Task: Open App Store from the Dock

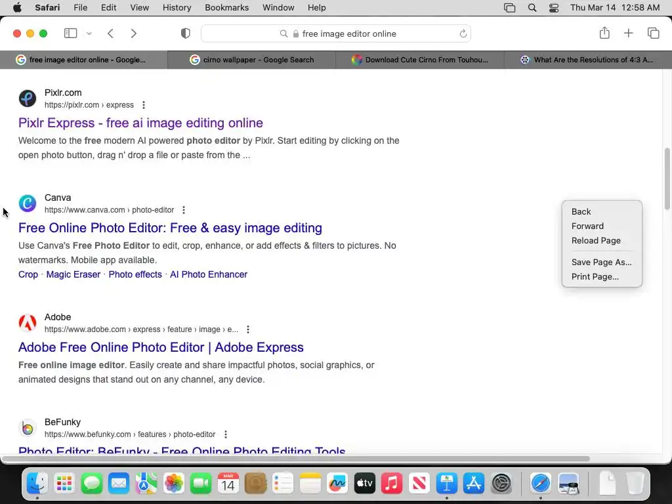Action: [474, 484]
